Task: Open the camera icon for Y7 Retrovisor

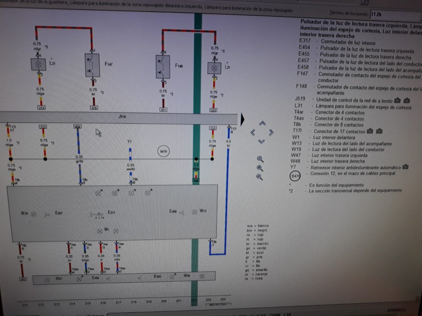Action: (405, 167)
